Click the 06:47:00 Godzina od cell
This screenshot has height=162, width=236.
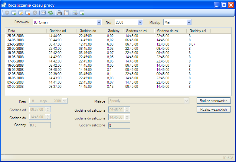pos(55,44)
